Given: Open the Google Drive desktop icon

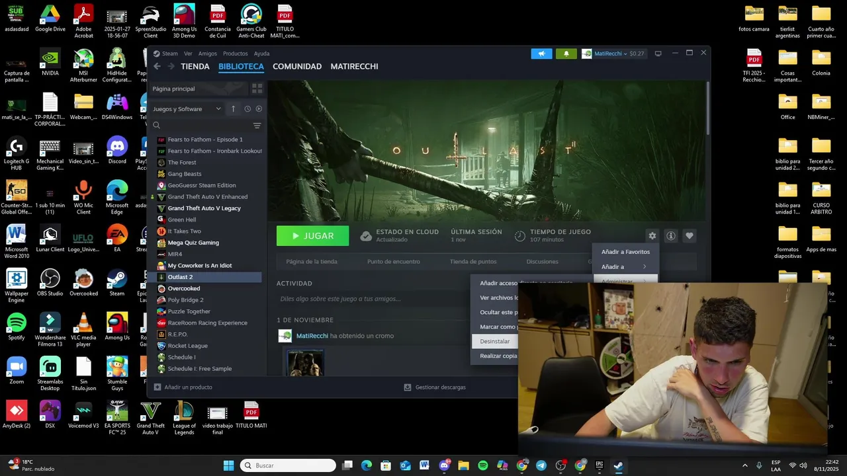Looking at the screenshot, I should (x=50, y=19).
